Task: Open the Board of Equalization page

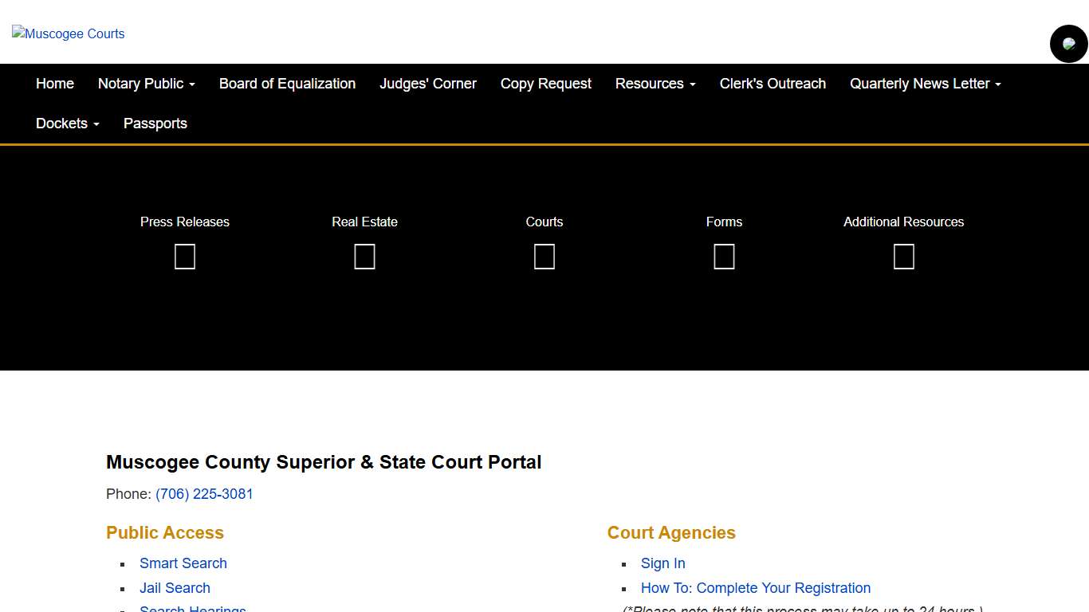Action: [287, 84]
